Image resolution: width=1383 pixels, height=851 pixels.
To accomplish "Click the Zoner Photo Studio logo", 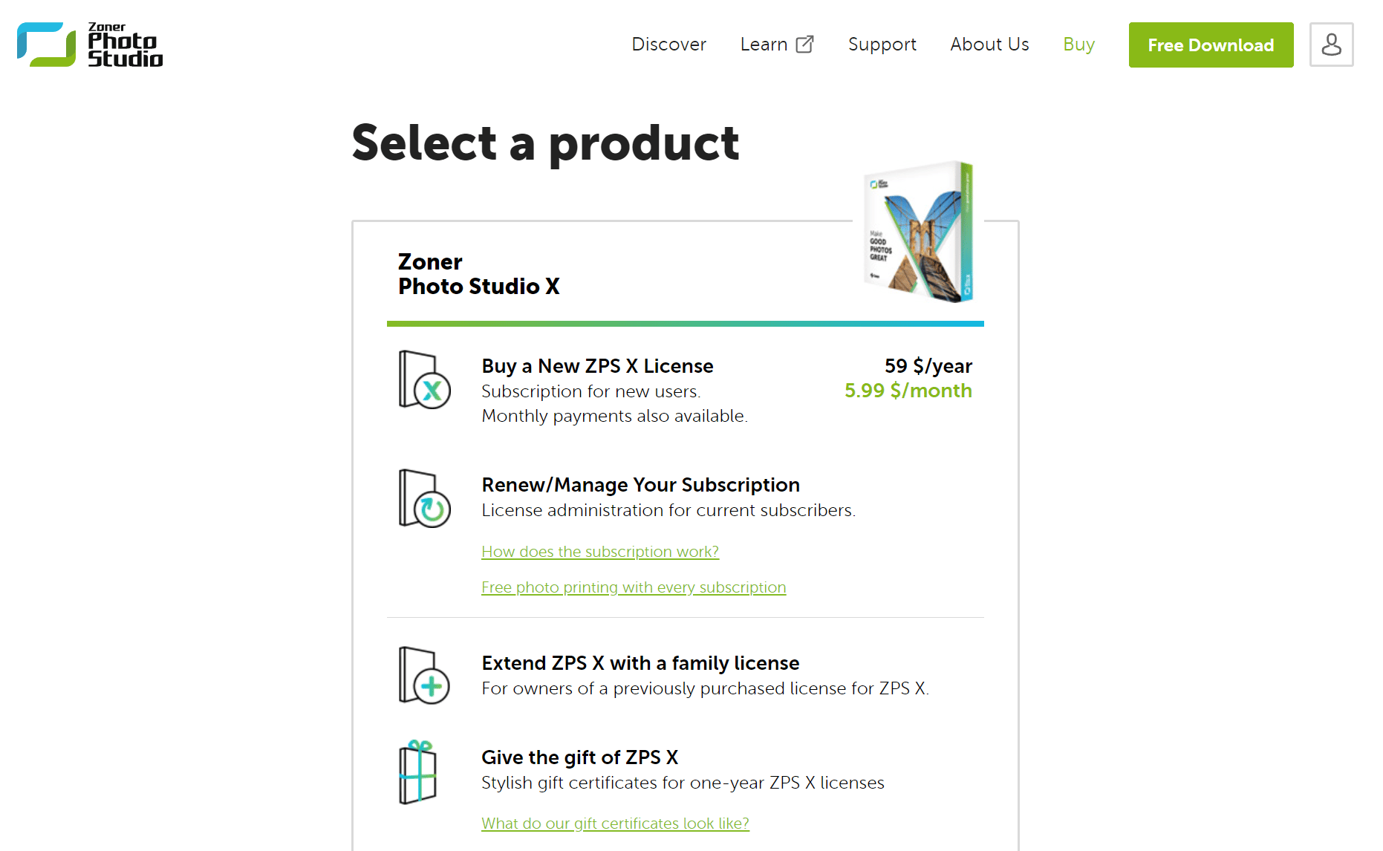I will (x=90, y=45).
